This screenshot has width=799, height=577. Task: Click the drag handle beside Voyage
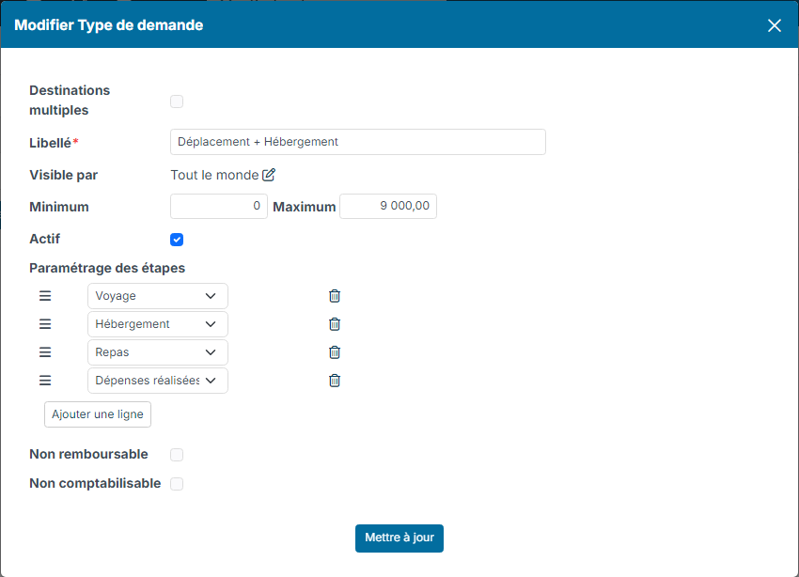click(x=45, y=296)
